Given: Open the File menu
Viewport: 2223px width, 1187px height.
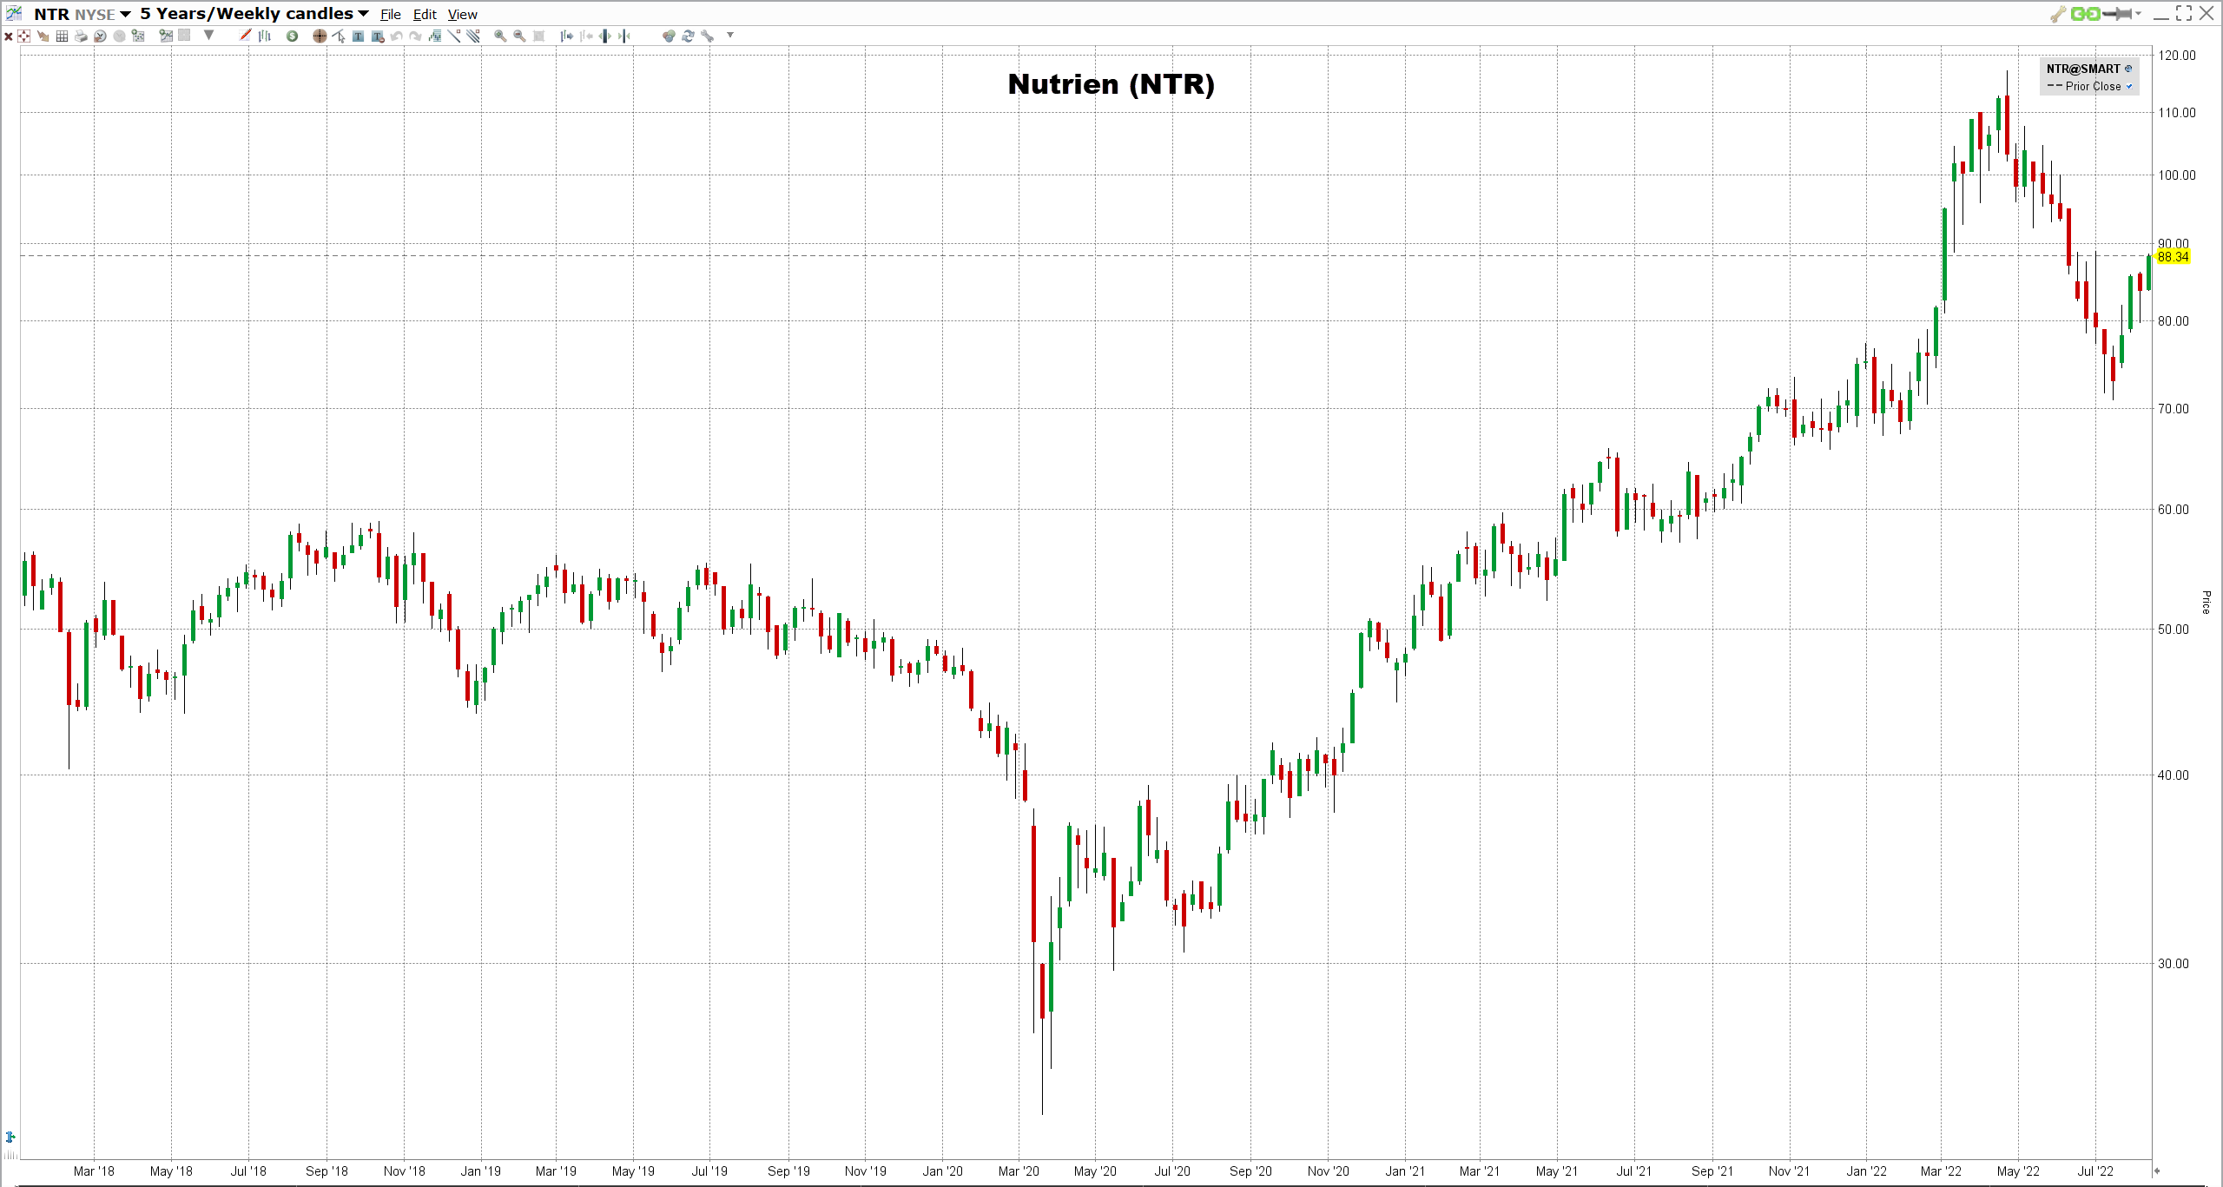Looking at the screenshot, I should (391, 14).
